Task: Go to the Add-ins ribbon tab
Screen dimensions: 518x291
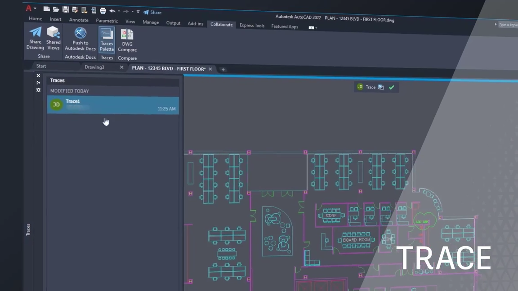Action: click(195, 23)
